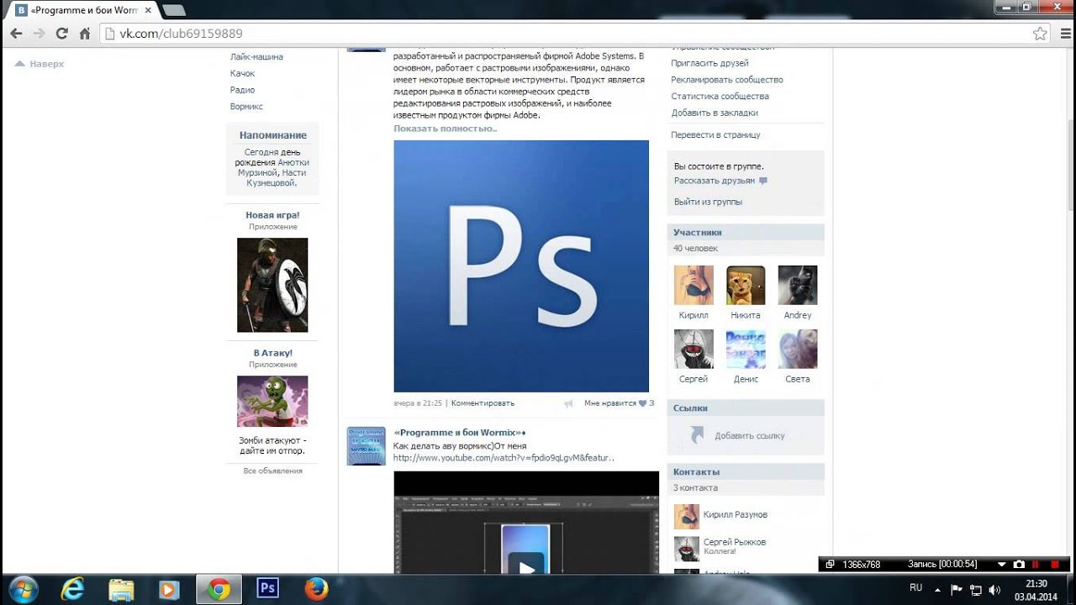The width and height of the screenshot is (1076, 605).
Task: Share the post with the megaphone icon
Action: pyautogui.click(x=568, y=403)
